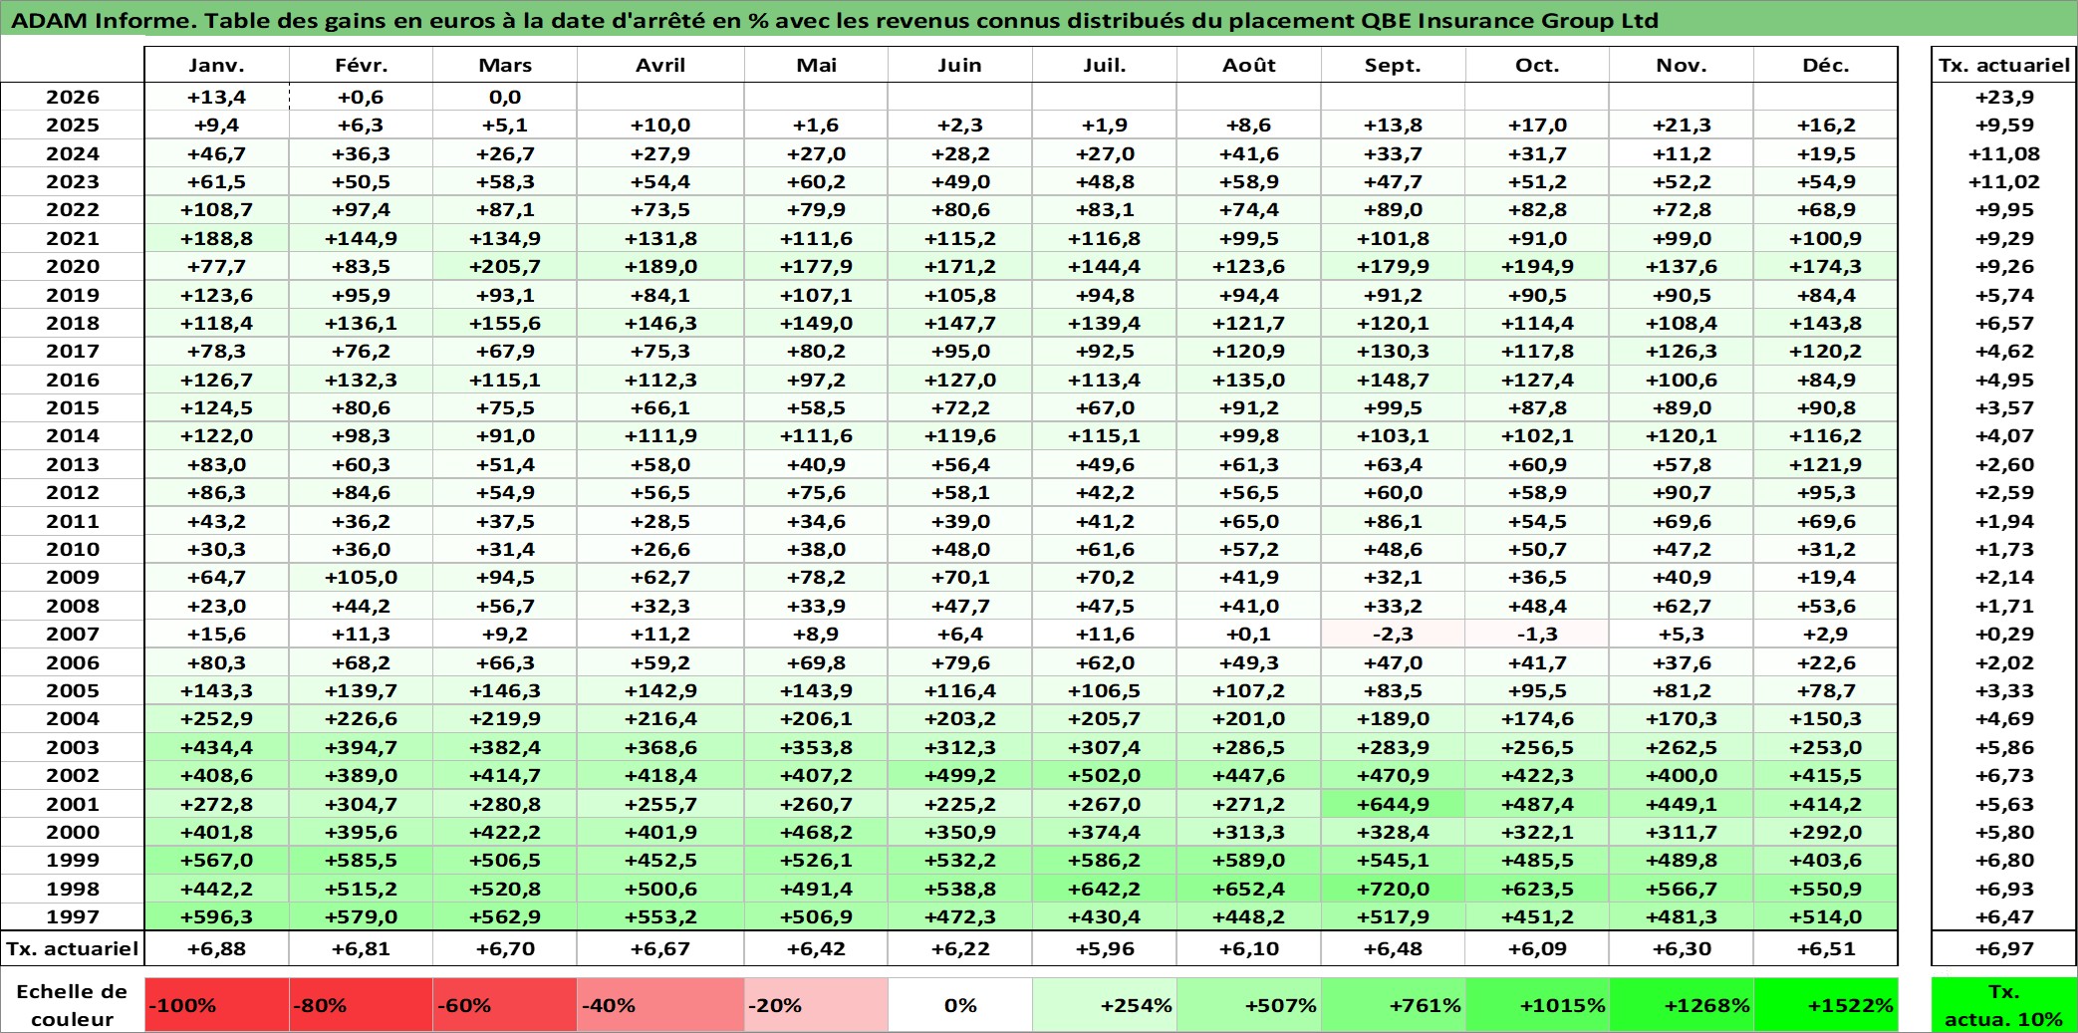
Task: Click the +502,0 cell in row 2002
Action: [x=1105, y=775]
